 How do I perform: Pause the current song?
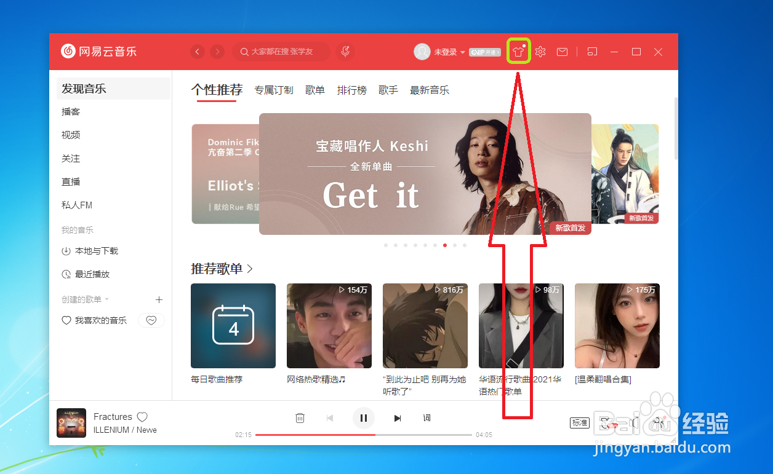[364, 418]
